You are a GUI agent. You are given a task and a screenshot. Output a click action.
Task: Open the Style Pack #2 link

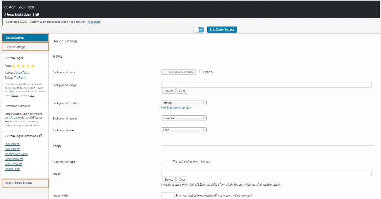click(x=12, y=144)
